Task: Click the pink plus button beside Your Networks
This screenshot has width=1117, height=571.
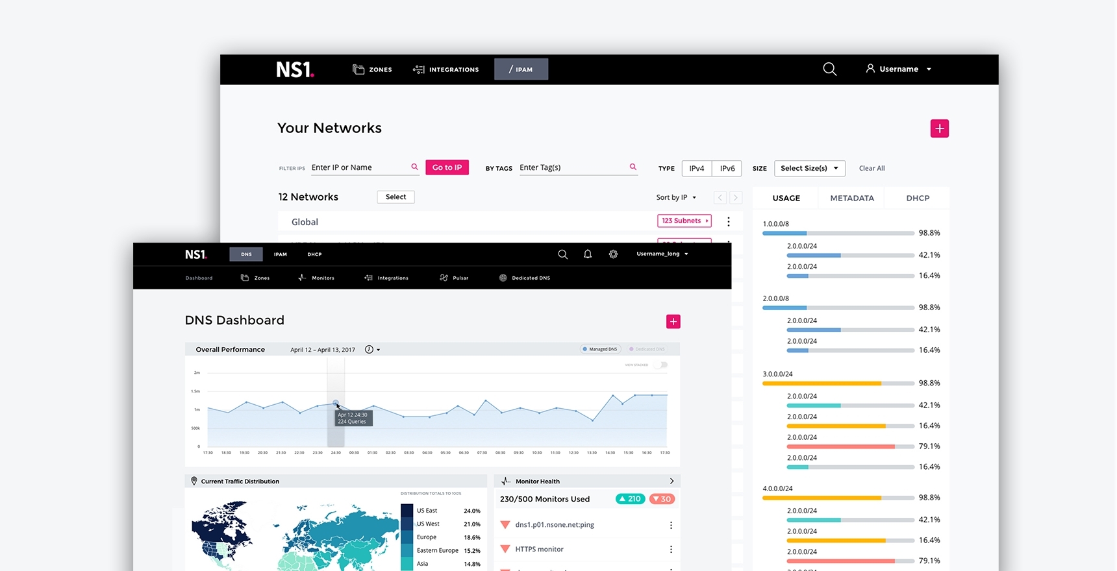Action: (939, 128)
